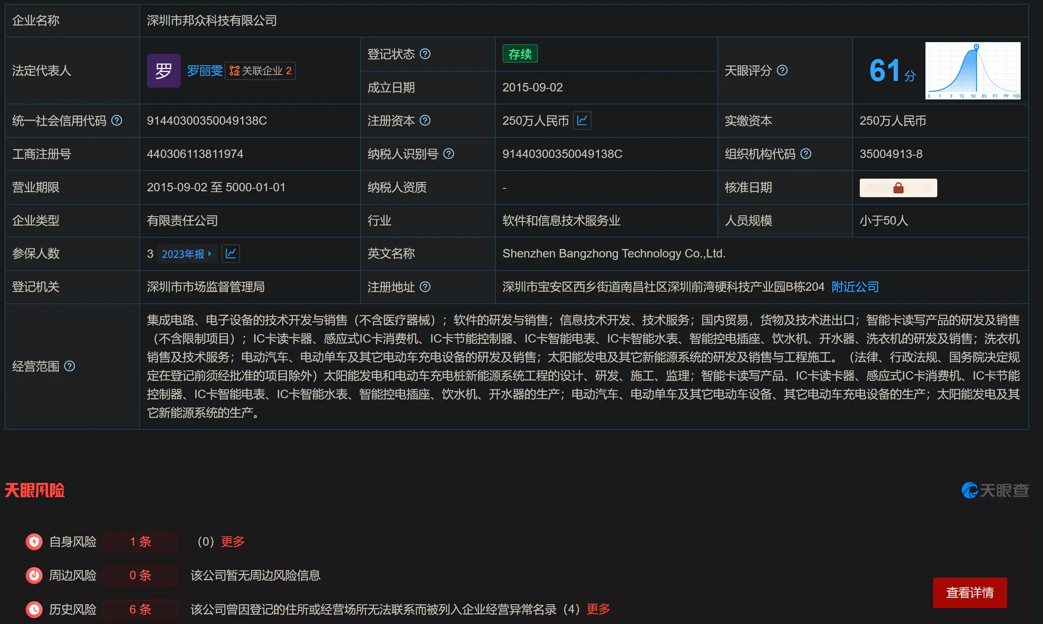Click help icon beside 注册地址

coord(425,287)
